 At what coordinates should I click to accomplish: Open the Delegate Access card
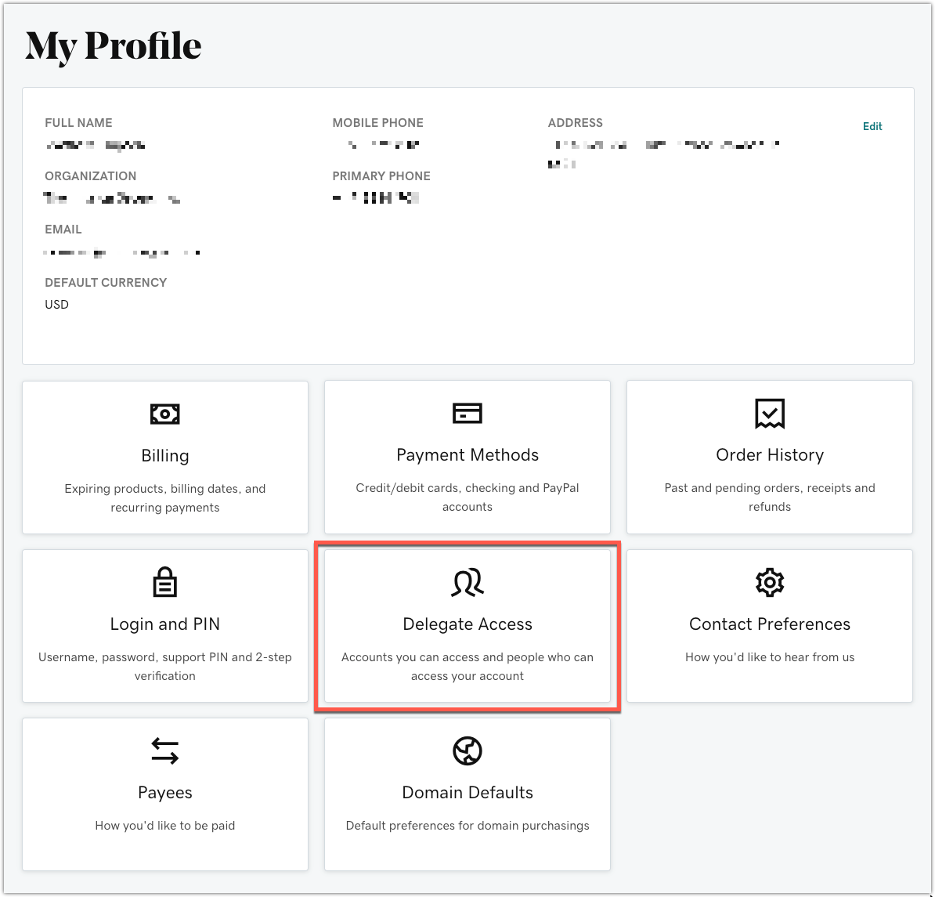pyautogui.click(x=467, y=624)
